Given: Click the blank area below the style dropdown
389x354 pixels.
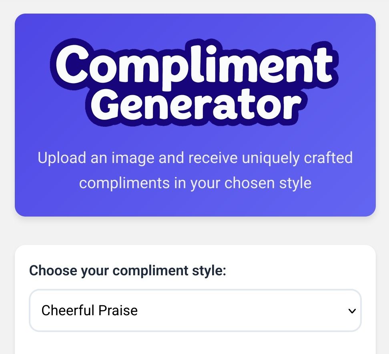Looking at the screenshot, I should [195, 344].
